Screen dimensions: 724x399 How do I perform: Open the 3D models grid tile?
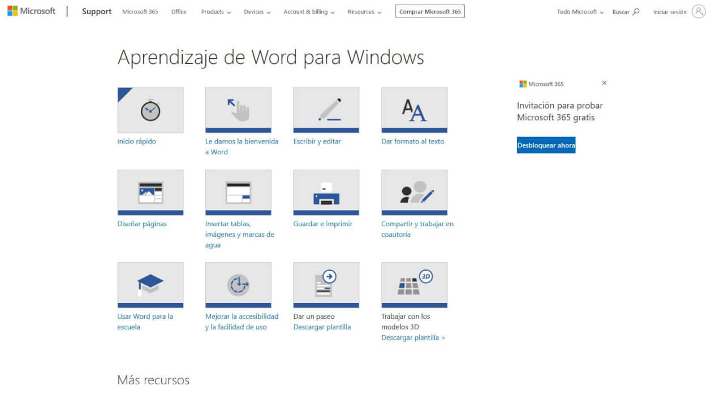(x=415, y=285)
